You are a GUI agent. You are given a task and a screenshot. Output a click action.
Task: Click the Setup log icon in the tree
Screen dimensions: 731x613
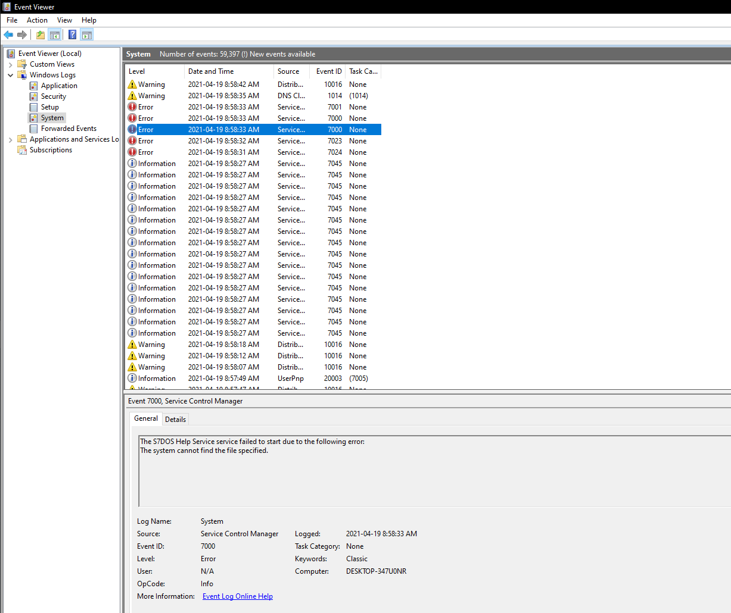[33, 107]
